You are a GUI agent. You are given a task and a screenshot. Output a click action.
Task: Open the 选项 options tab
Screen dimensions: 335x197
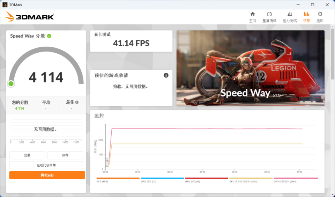coord(320,17)
